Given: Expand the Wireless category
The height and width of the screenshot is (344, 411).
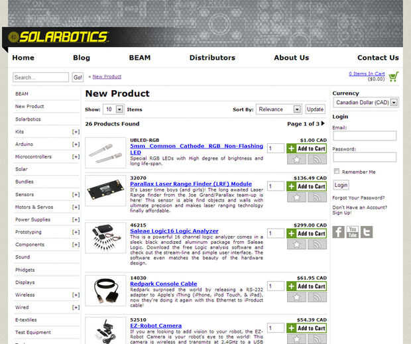Looking at the screenshot, I should coord(76,295).
